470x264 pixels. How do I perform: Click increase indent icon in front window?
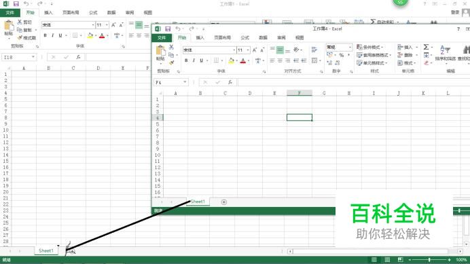pyautogui.click(x=304, y=60)
